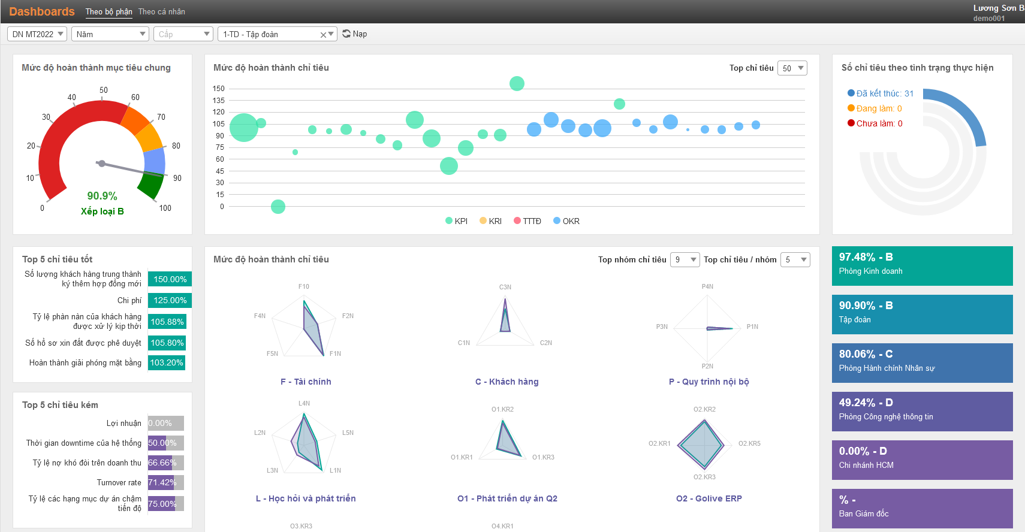
Task: Click the C - Khách hàng radar chart
Action: click(505, 321)
